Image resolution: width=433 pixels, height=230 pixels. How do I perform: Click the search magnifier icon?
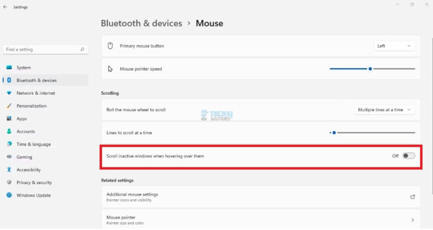tap(82, 49)
